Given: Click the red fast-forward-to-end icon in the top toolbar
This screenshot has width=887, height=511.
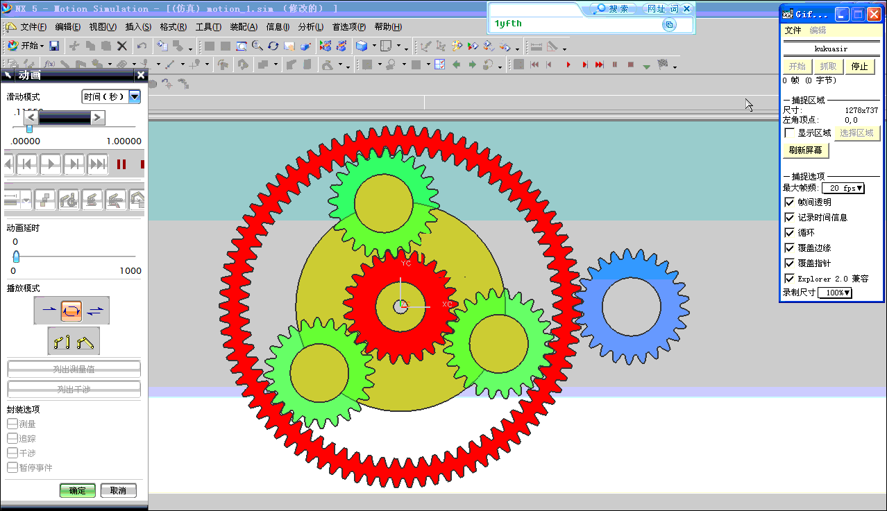Looking at the screenshot, I should click(x=600, y=64).
